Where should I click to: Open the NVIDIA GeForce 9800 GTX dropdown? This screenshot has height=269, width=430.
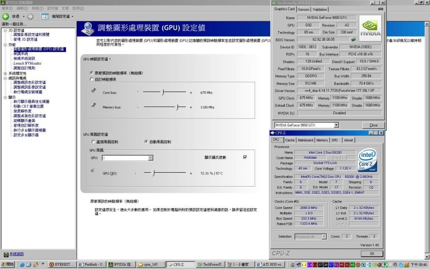click(336, 125)
